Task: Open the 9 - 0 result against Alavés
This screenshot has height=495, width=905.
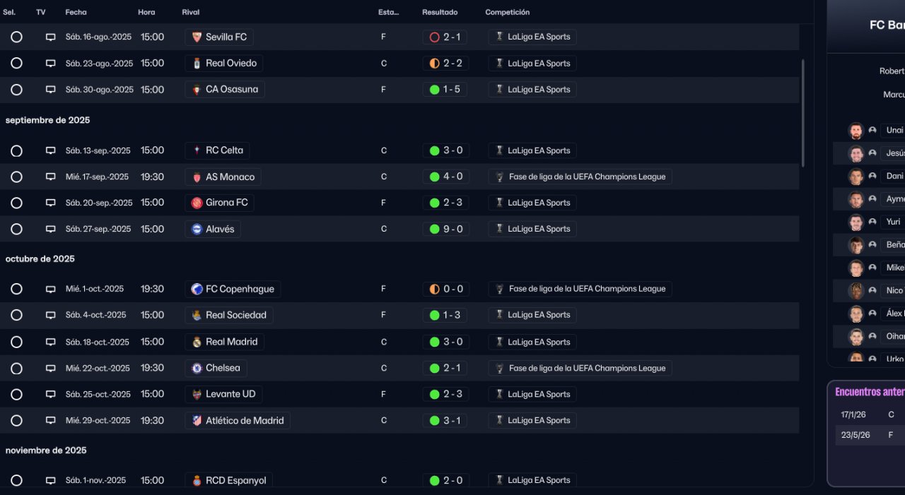Action: click(x=445, y=229)
